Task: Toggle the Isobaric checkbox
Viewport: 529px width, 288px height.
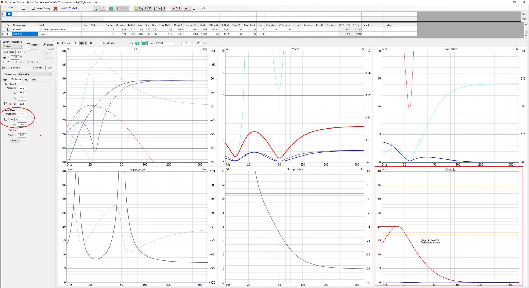Action: pos(29,45)
